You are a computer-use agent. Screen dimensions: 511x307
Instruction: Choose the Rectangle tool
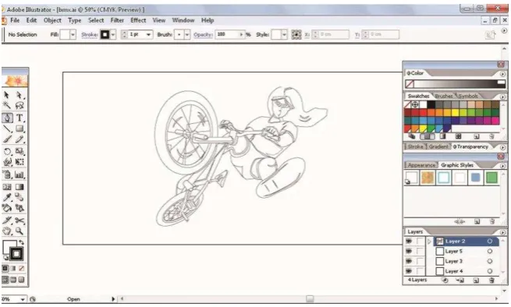pos(20,129)
